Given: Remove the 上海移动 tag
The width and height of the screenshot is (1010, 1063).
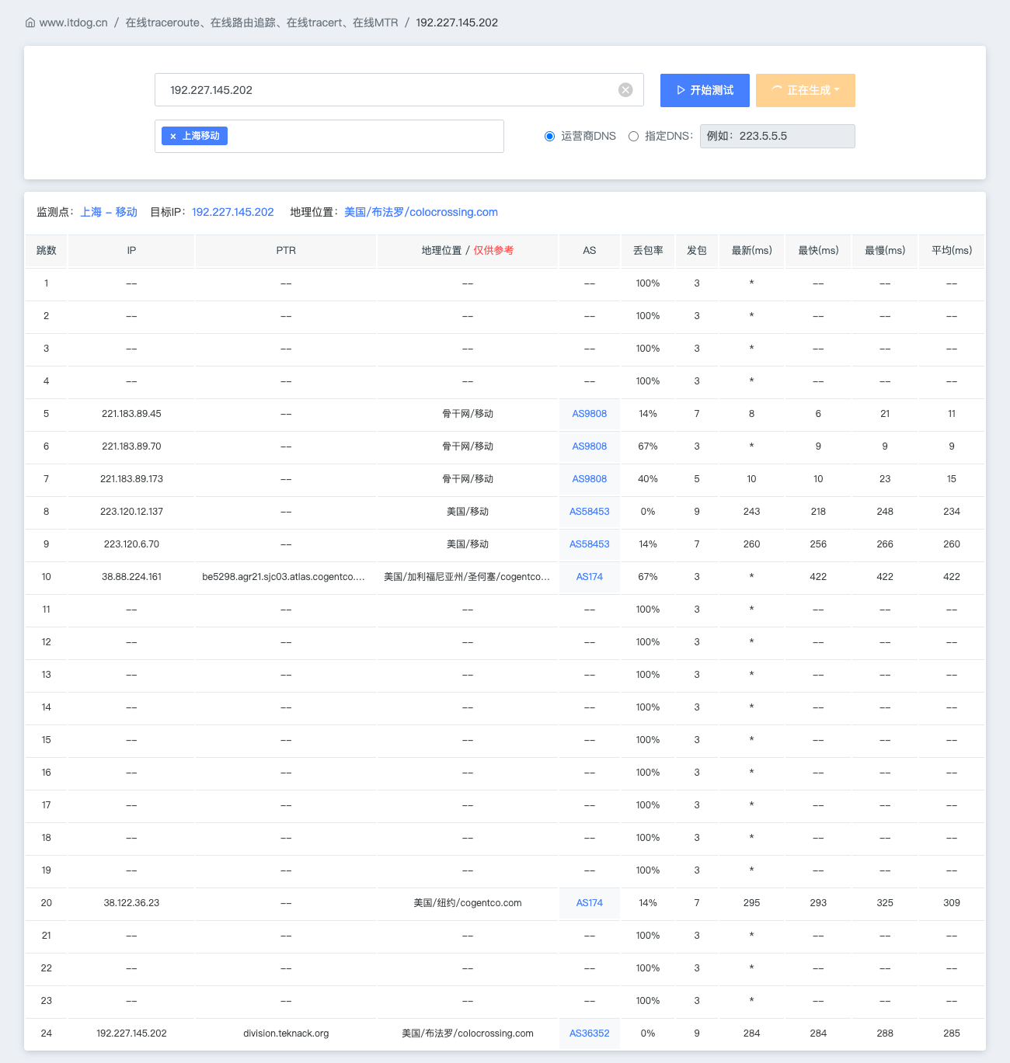Looking at the screenshot, I should pyautogui.click(x=172, y=136).
